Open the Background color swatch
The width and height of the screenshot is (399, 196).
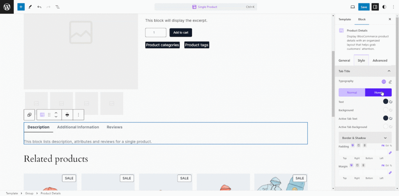pos(385,110)
